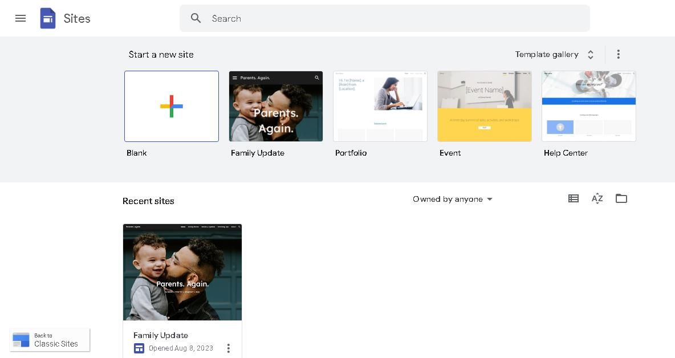Open more options via vertical three-dot icon

(x=618, y=54)
